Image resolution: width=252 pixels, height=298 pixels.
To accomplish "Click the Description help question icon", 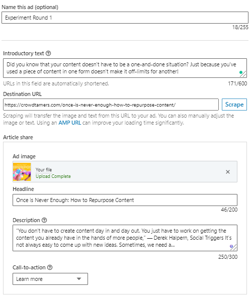I will [44, 220].
